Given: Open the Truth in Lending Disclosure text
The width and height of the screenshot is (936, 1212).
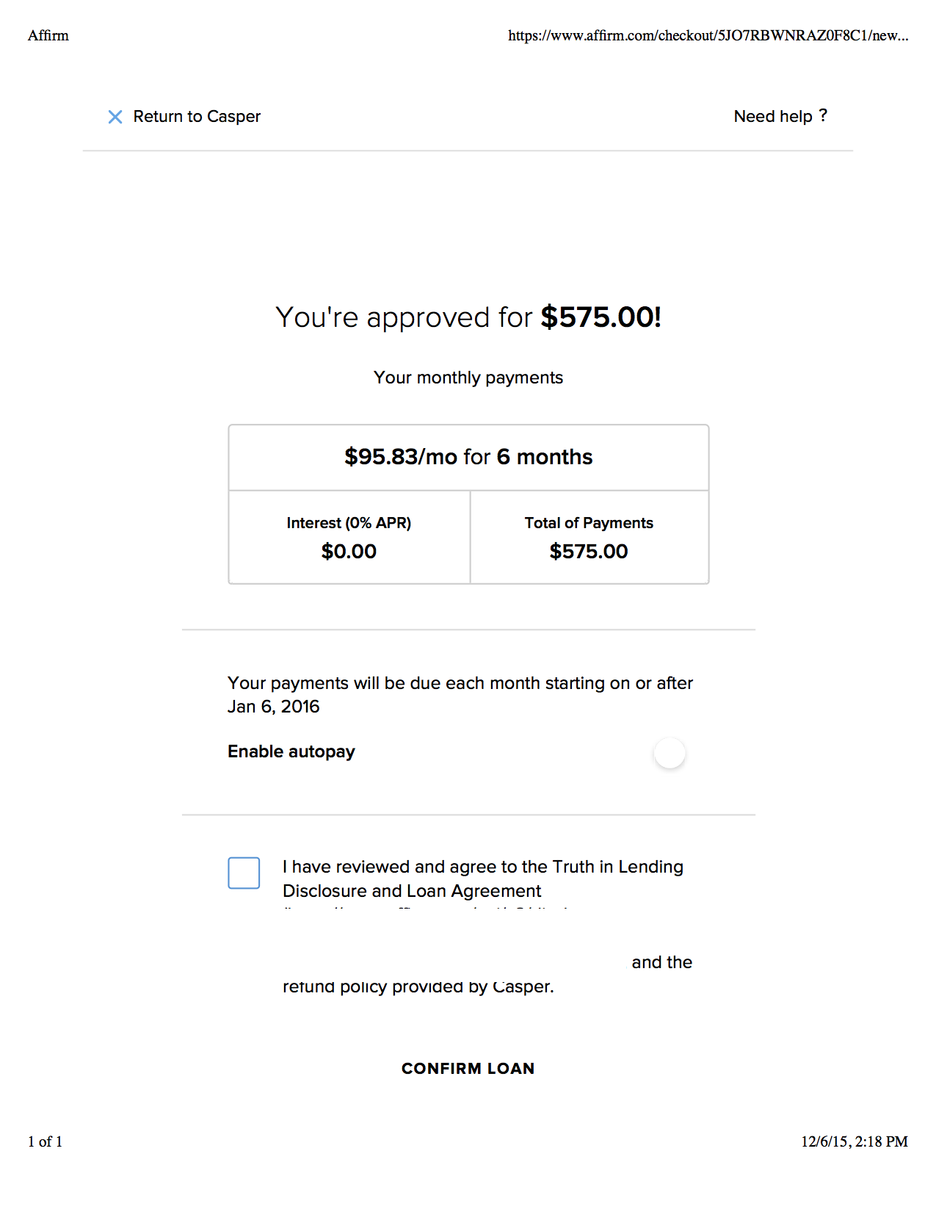Looking at the screenshot, I should (617, 867).
